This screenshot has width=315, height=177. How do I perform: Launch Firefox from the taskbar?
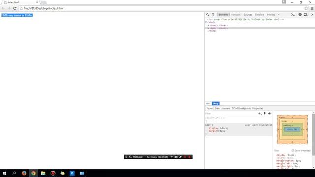coord(24,173)
